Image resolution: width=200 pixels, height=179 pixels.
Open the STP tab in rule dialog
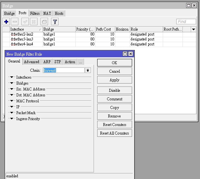58,62
